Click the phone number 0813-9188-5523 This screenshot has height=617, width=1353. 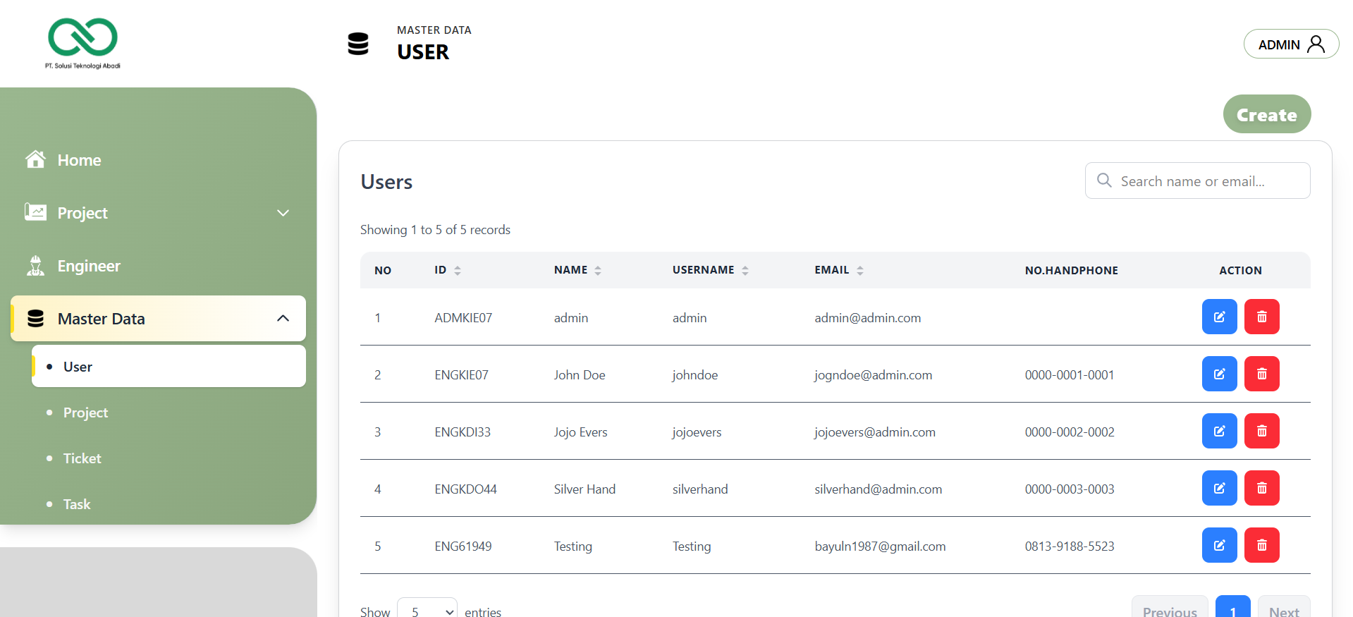1070,546
